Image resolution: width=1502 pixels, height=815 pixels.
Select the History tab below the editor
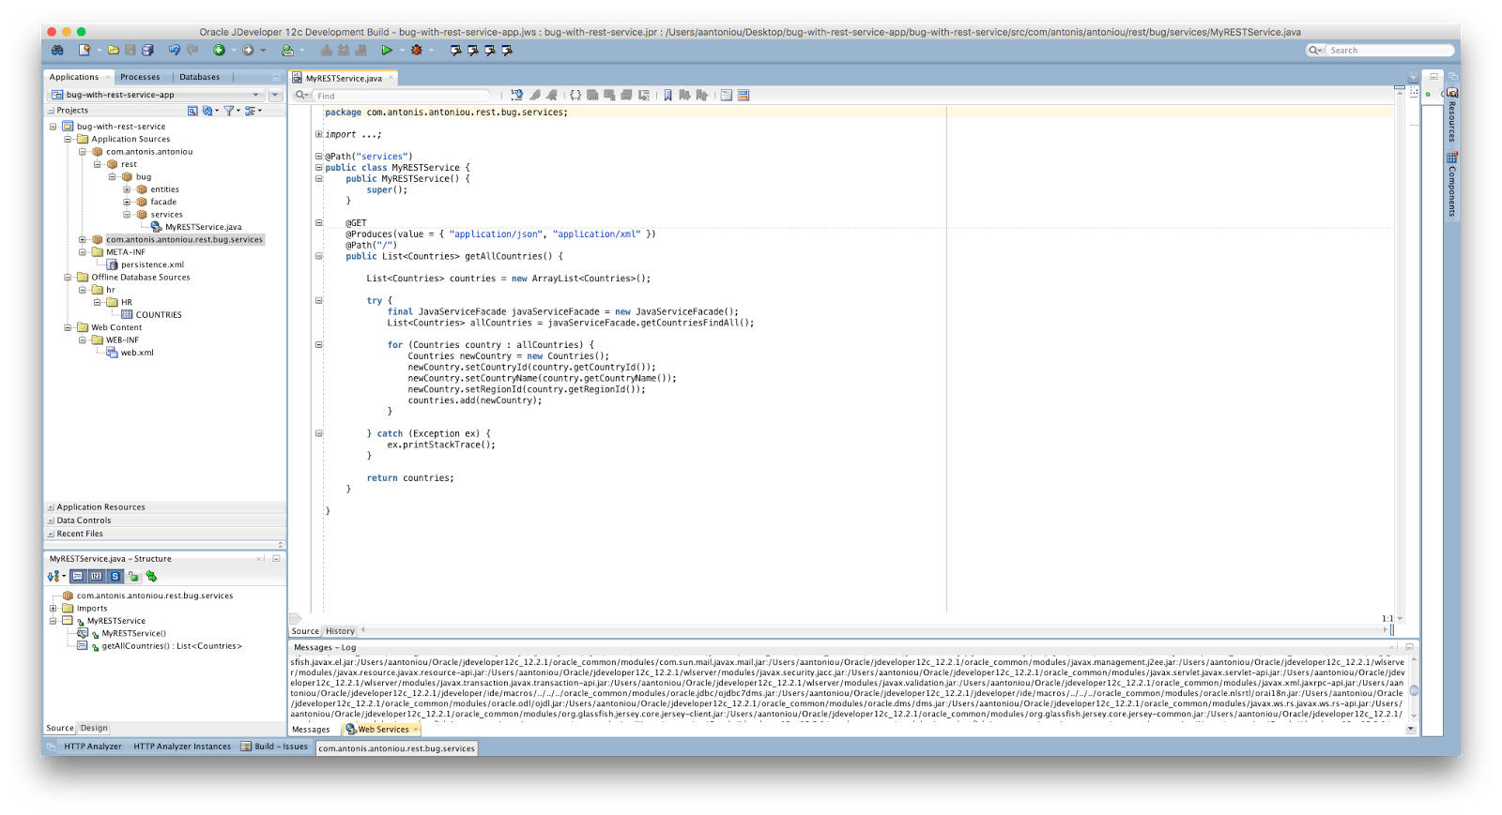(340, 631)
